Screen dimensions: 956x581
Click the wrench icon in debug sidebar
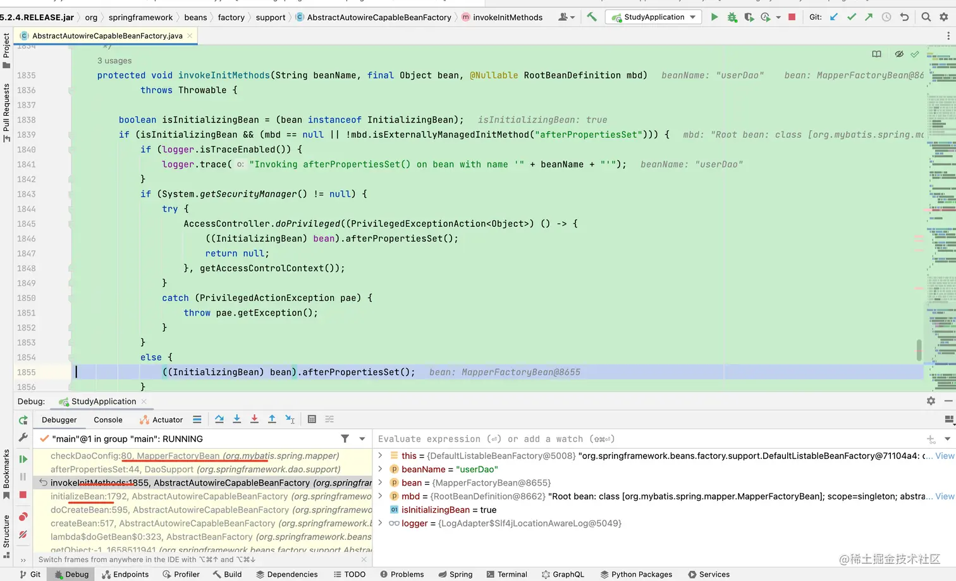click(x=23, y=437)
